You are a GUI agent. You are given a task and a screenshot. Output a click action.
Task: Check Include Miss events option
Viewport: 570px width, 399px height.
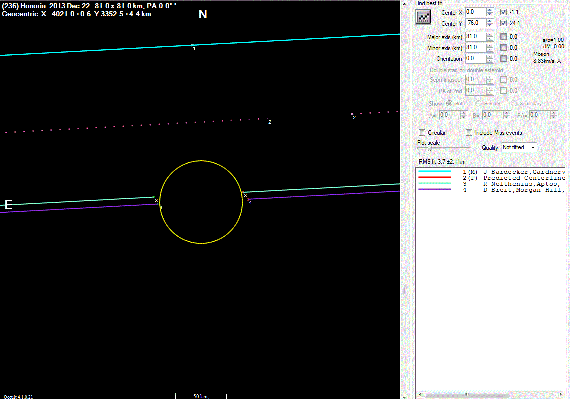469,133
